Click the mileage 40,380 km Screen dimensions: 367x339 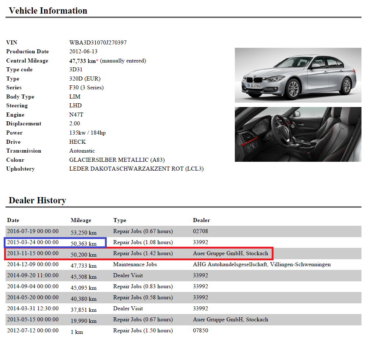[84, 299]
